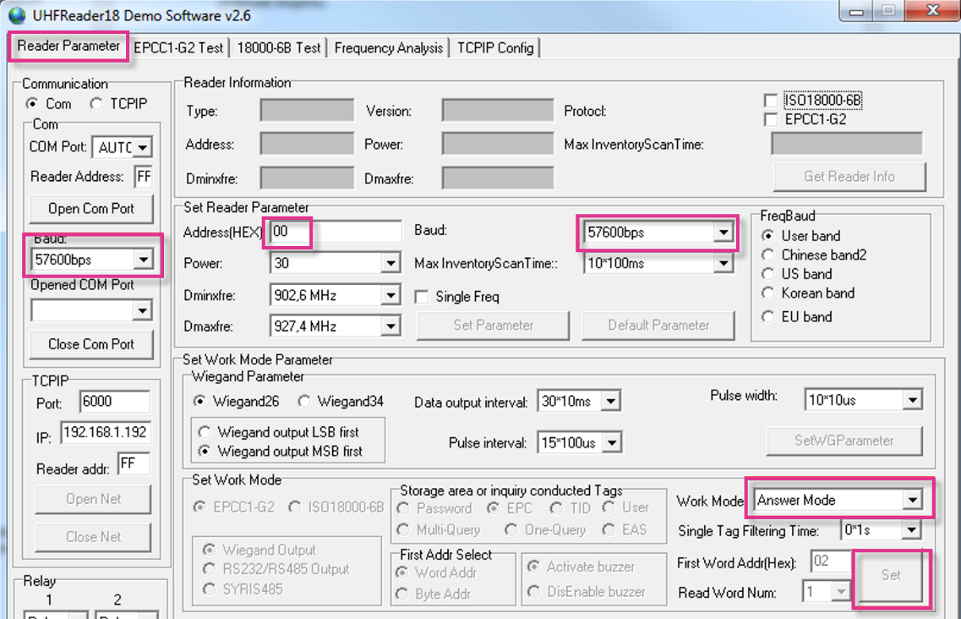Select Wiegand output LSB first option
This screenshot has width=961, height=619.
(x=205, y=433)
